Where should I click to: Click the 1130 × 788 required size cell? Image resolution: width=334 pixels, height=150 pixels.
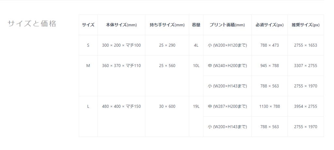[269, 106]
